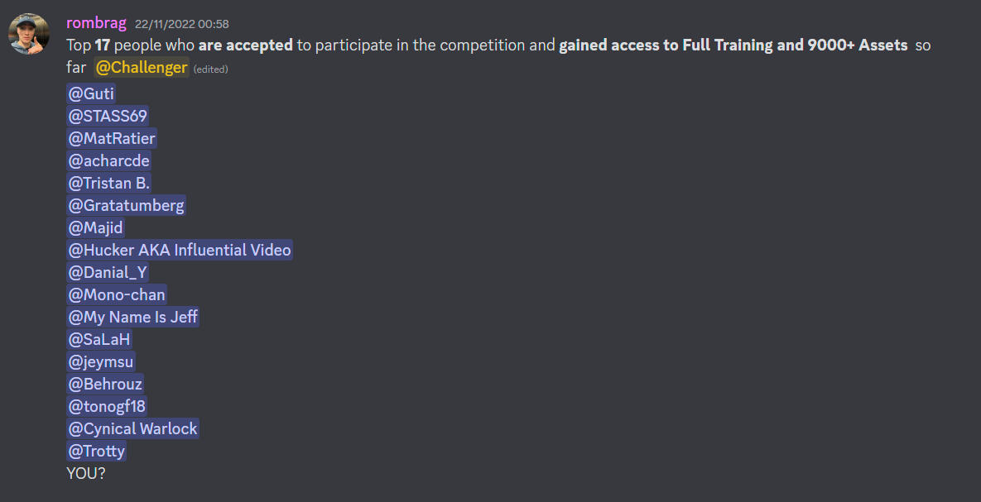Click the @Gratatumberg mention

pos(127,205)
